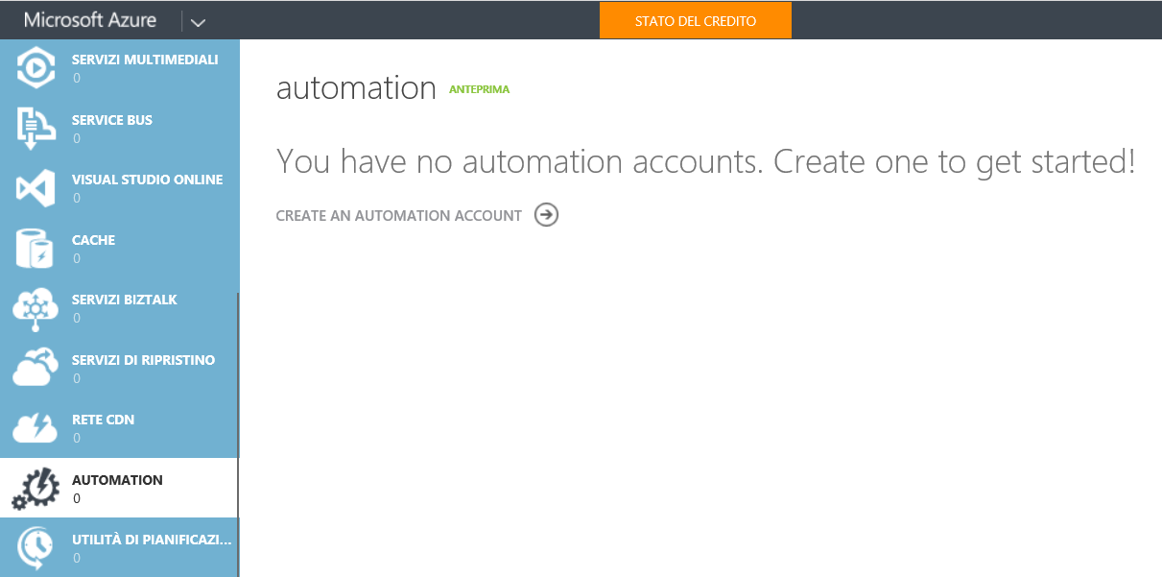Open the Microsoft Azure dropdown chevron
This screenshot has height=577, width=1162.
199,21
